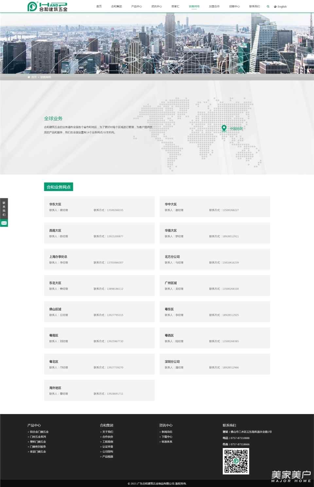The image size is (314, 487).
Task: Click the green map pin on world map
Action: point(224,128)
